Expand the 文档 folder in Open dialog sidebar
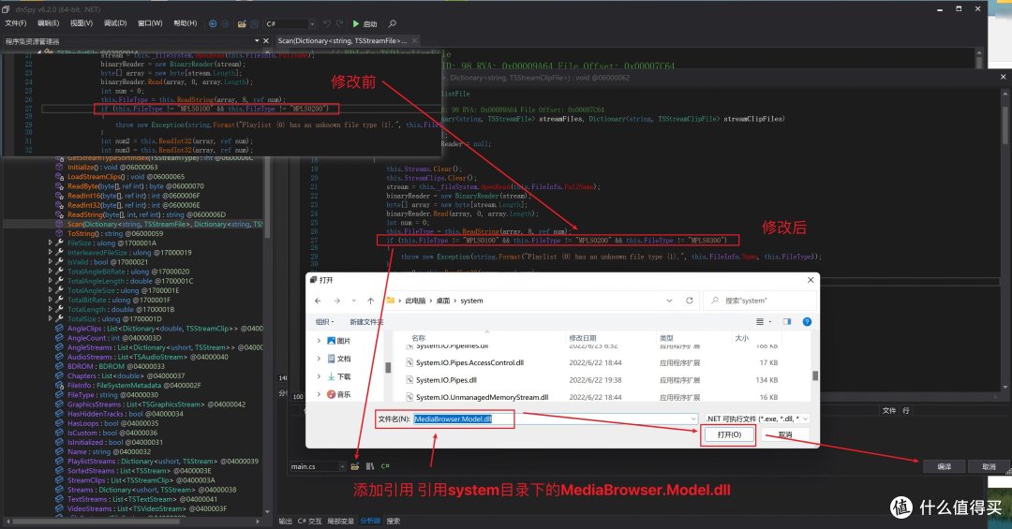This screenshot has width=1012, height=529. [319, 358]
